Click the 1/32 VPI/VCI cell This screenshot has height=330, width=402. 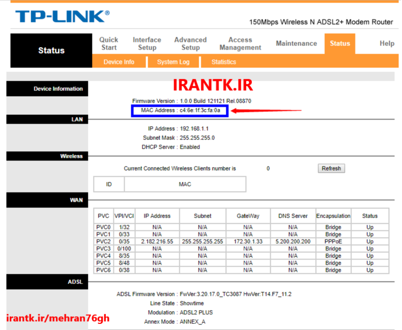[x=124, y=227]
